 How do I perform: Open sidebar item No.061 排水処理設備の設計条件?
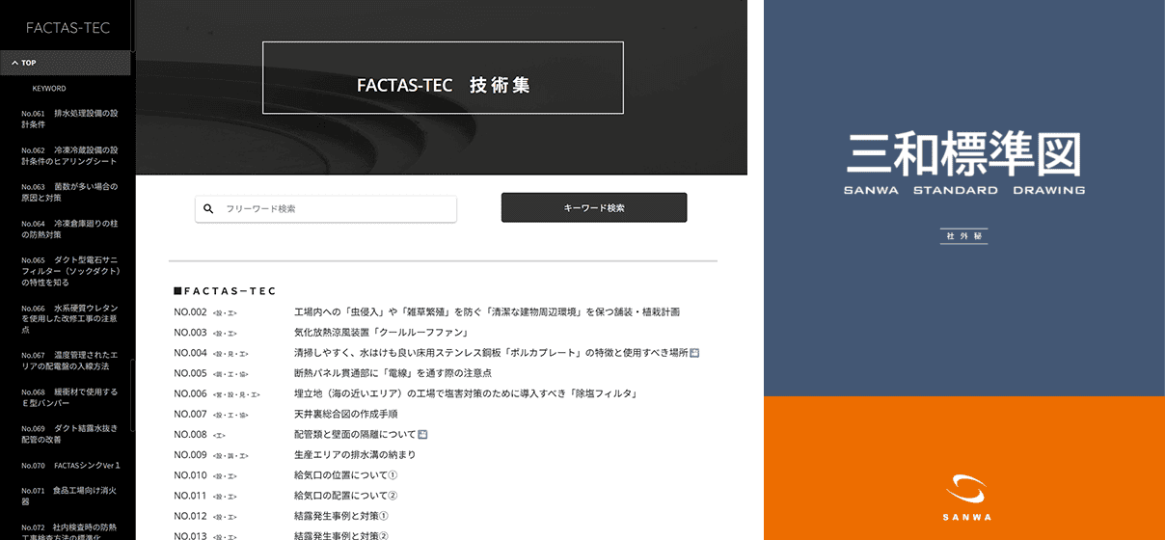point(69,119)
